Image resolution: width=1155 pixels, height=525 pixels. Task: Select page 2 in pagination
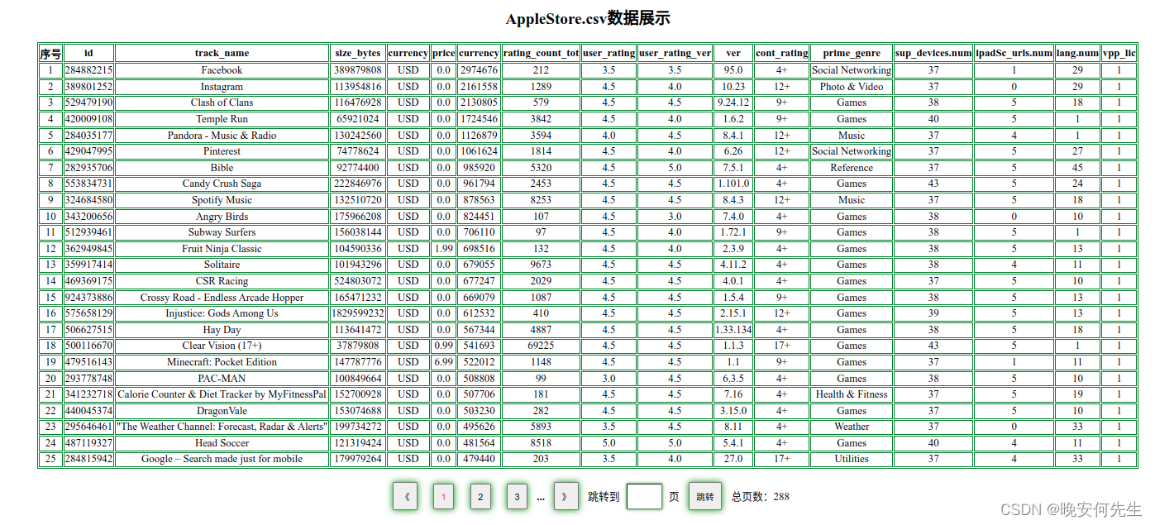[x=480, y=497]
